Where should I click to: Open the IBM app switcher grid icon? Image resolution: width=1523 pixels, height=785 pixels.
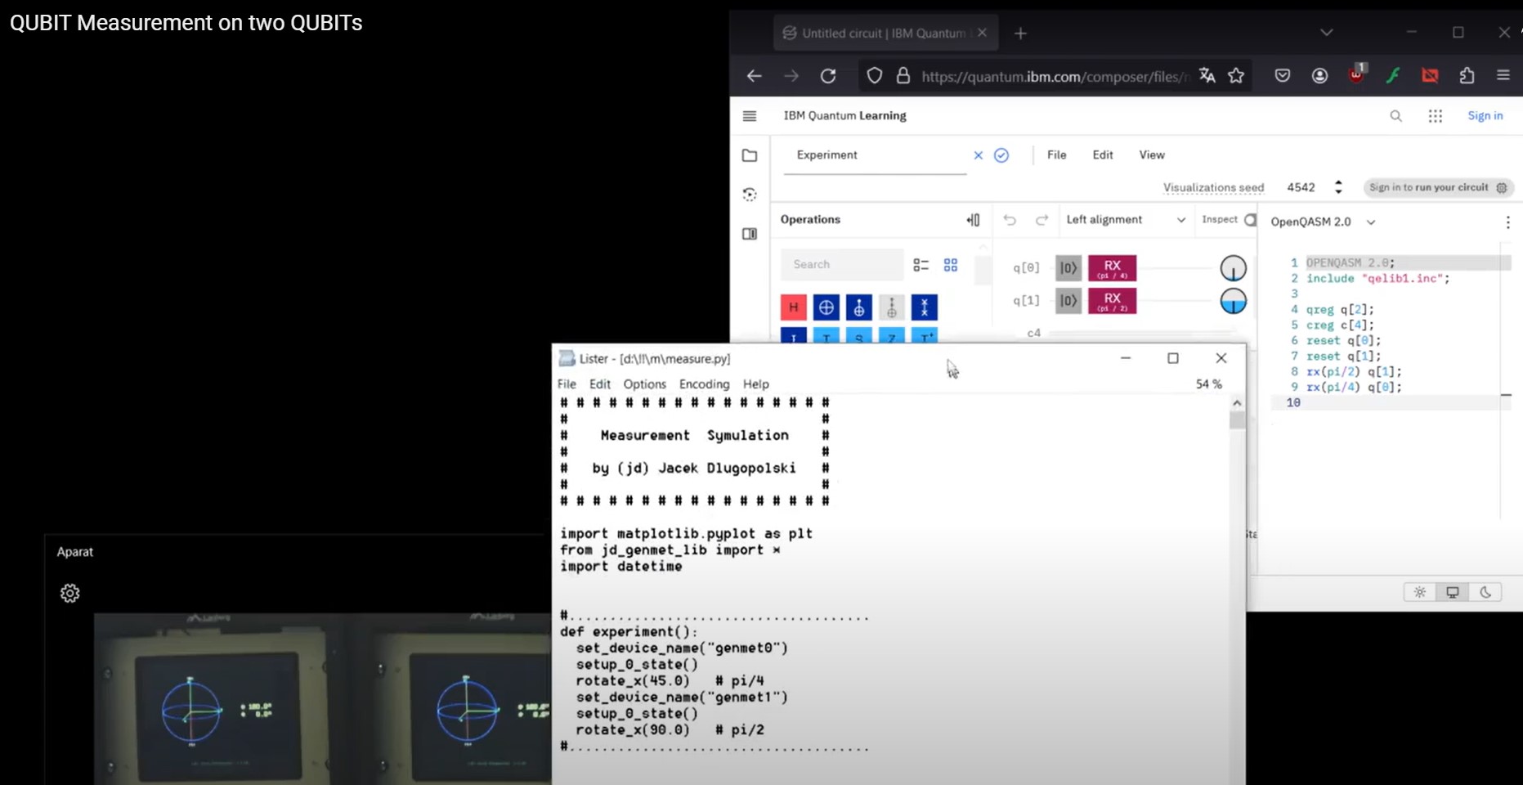point(1436,116)
